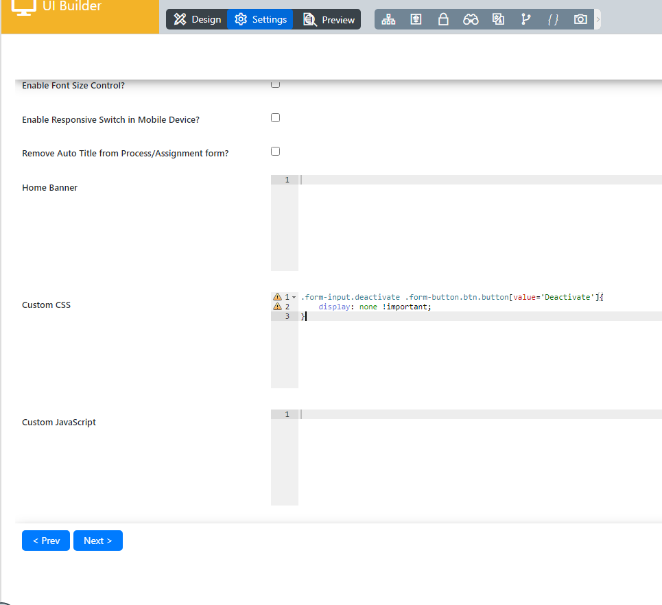Click the sitemap hierarchy icon in the toolbar
This screenshot has width=662, height=605.
pos(388,19)
